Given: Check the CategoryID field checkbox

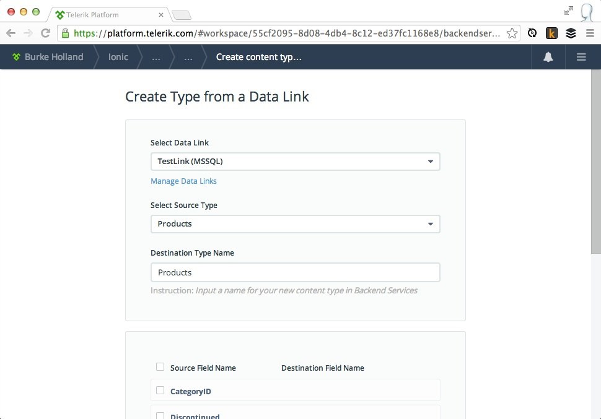Looking at the screenshot, I should (160, 391).
